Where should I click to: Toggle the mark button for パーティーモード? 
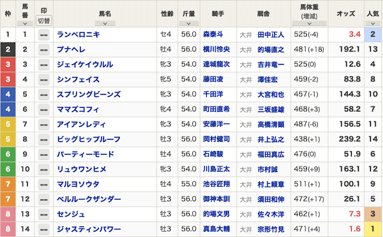click(44, 154)
